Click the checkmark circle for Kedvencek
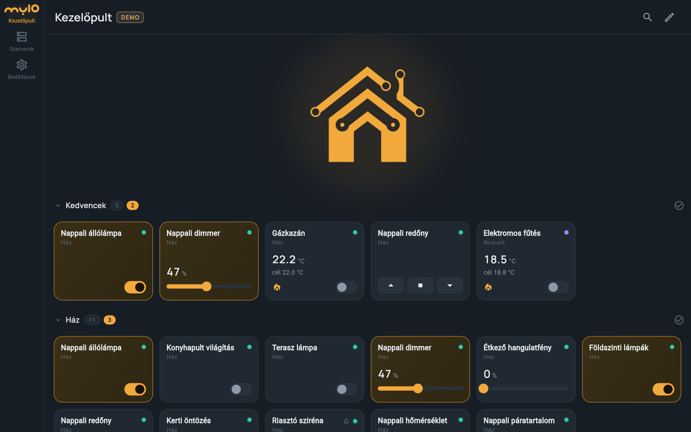The width and height of the screenshot is (691, 432). coord(679,205)
